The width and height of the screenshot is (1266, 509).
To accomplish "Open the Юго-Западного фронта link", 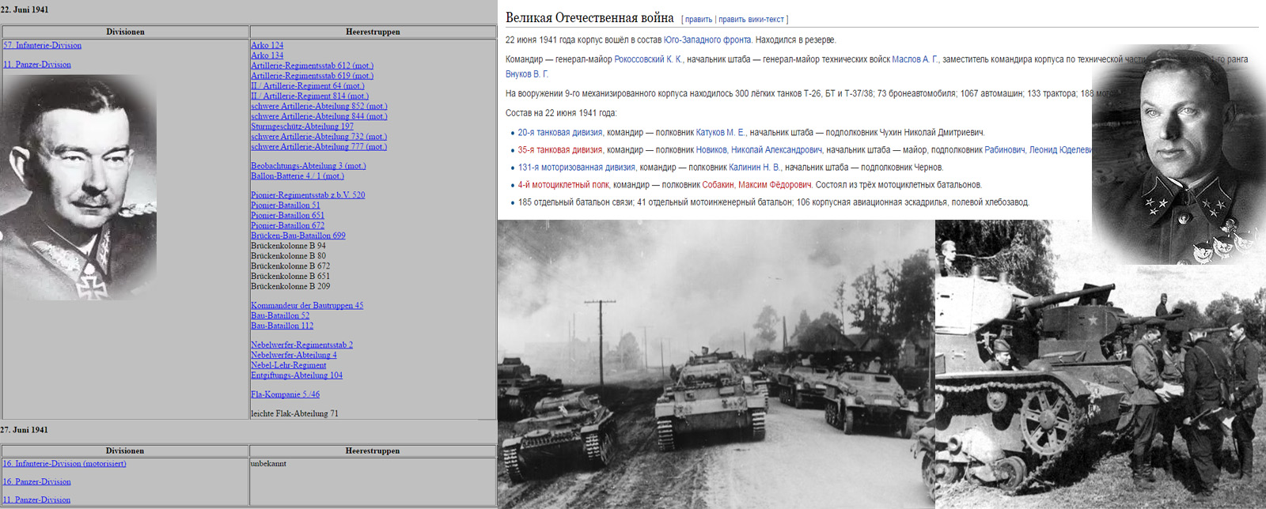I will (707, 40).
